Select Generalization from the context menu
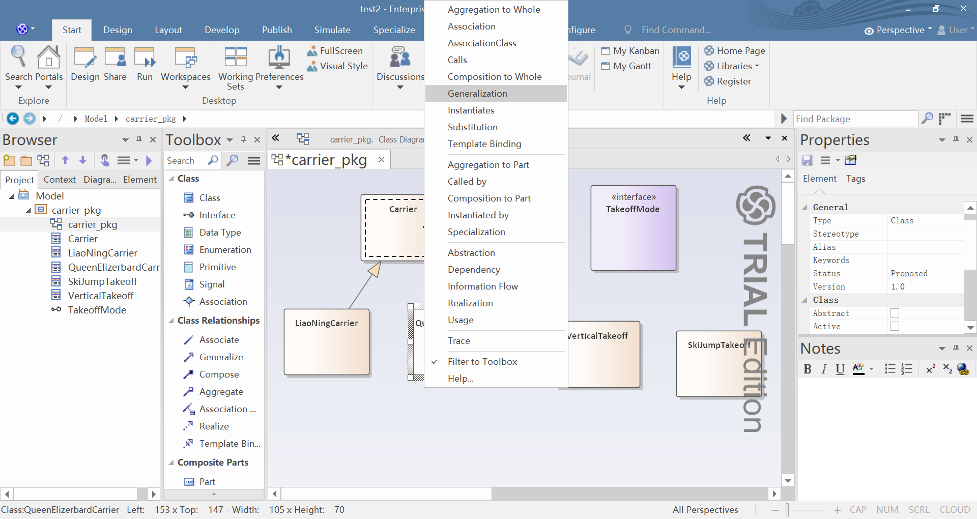Screen dimensions: 977x519 (x=496, y=93)
